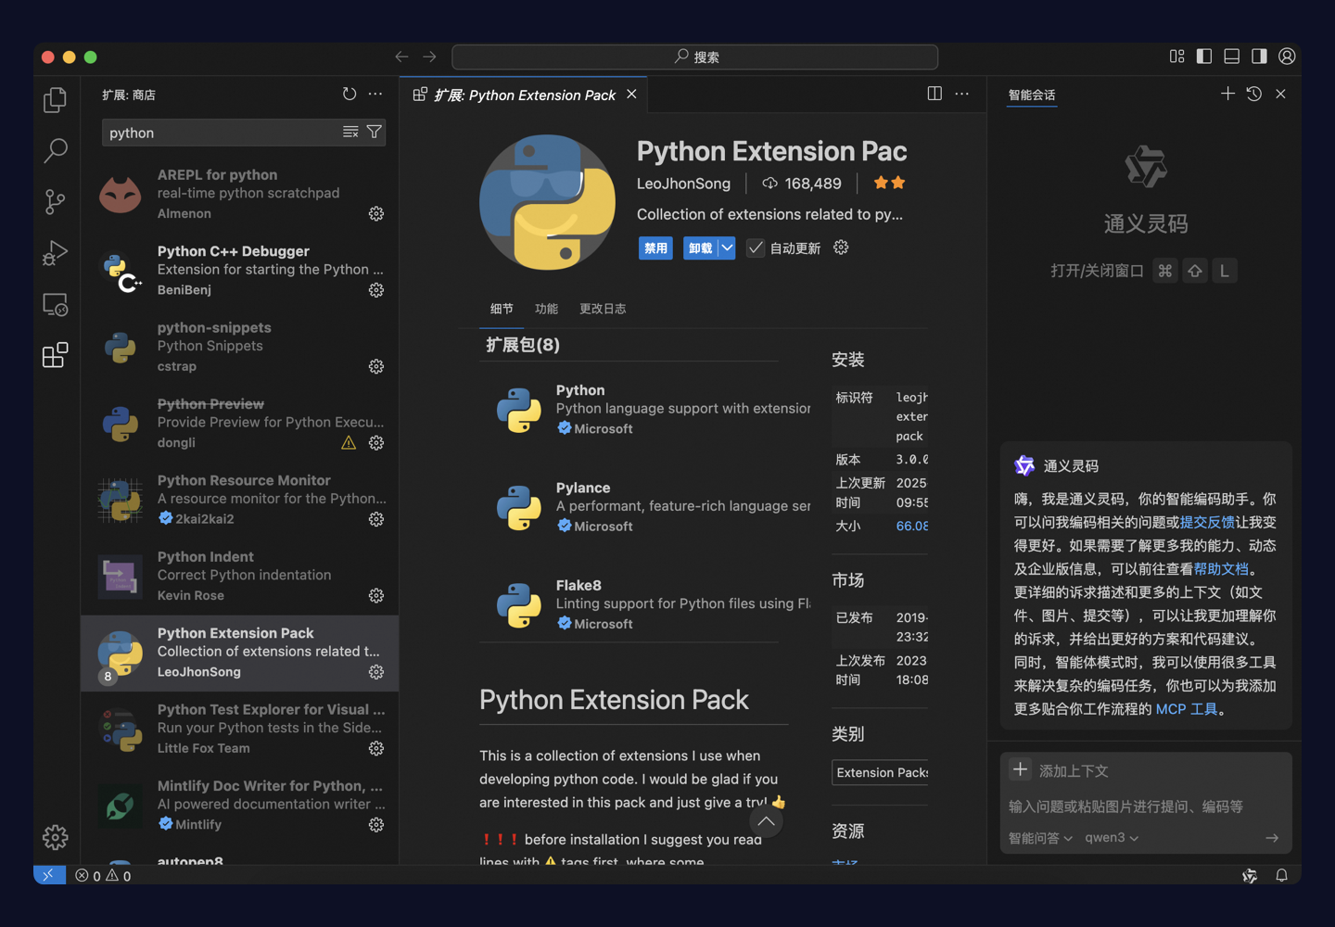Refresh the extensions marketplace list

coord(350,94)
